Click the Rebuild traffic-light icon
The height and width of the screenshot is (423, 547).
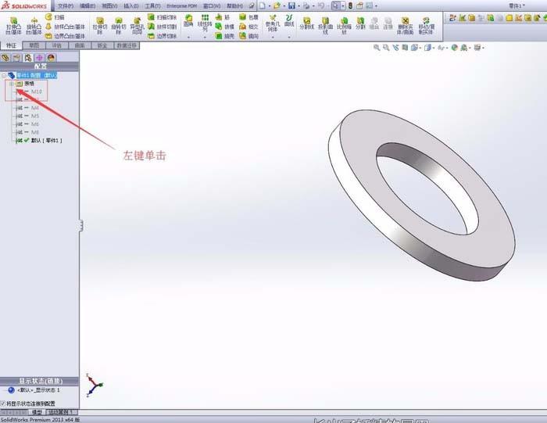tap(350, 6)
